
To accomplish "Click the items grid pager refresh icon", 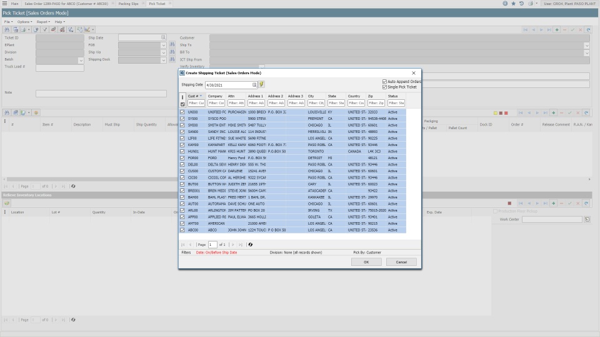I will [x=73, y=186].
